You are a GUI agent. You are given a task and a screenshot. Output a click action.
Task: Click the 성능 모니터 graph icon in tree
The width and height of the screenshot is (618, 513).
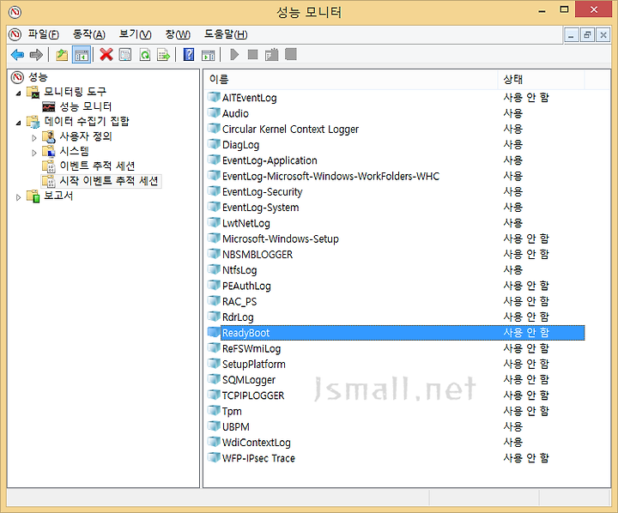pyautogui.click(x=49, y=106)
